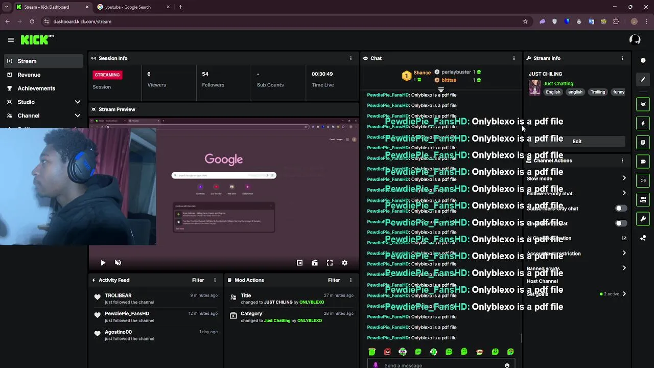The height and width of the screenshot is (368, 654).
Task: Pop out the stream preview player
Action: (299, 263)
